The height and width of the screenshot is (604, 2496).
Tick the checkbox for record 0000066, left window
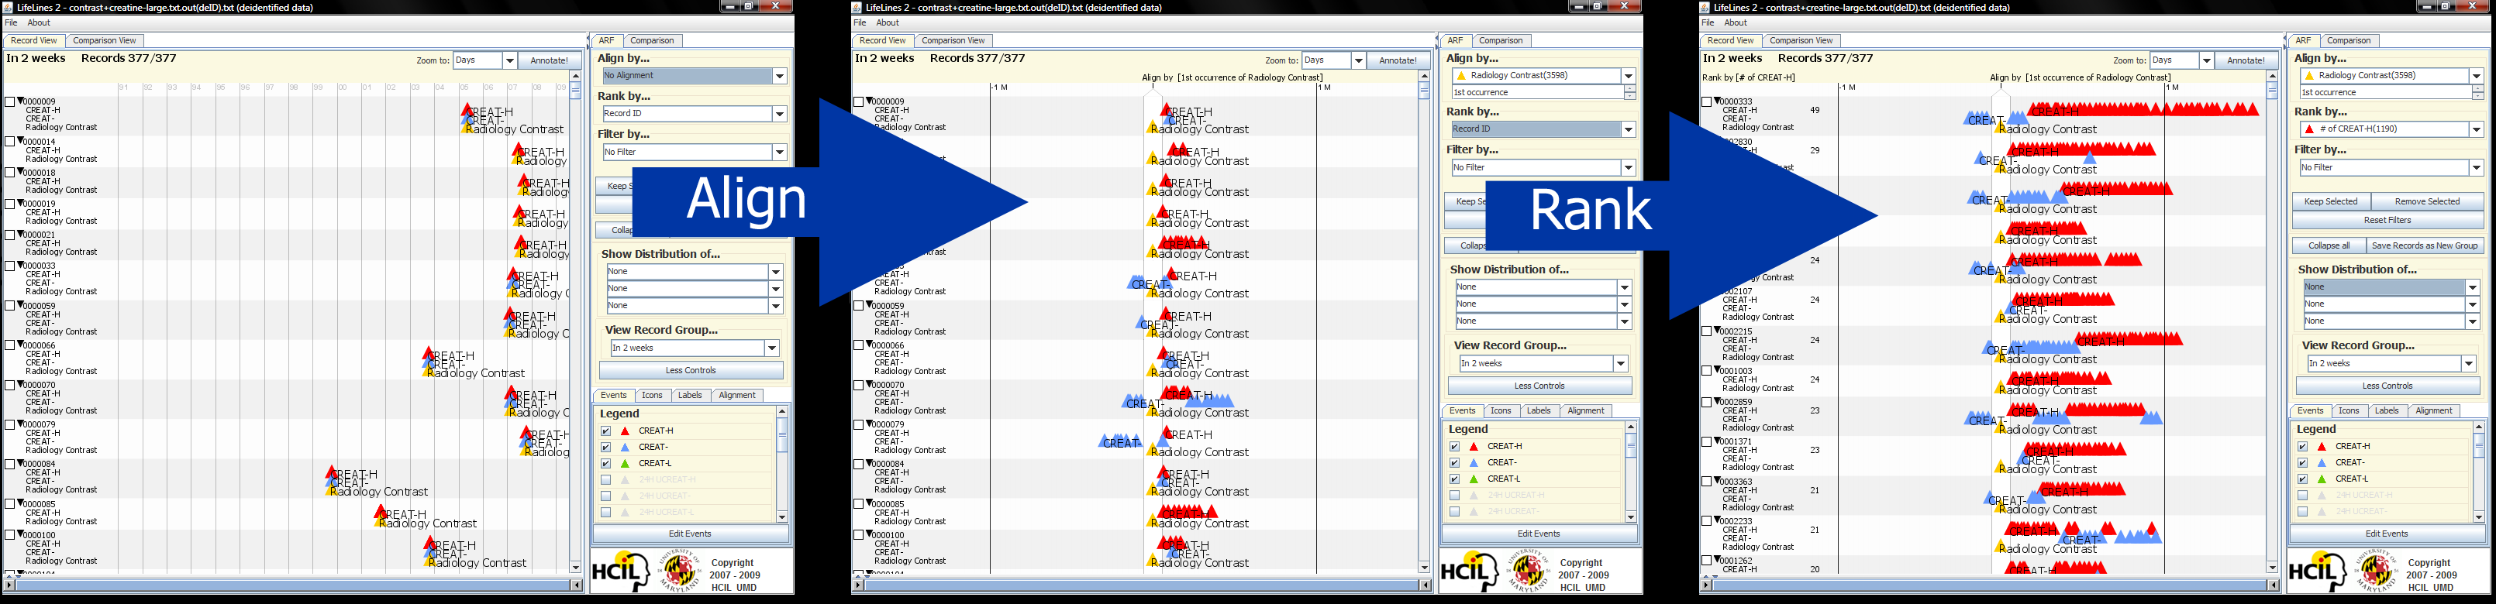click(9, 345)
